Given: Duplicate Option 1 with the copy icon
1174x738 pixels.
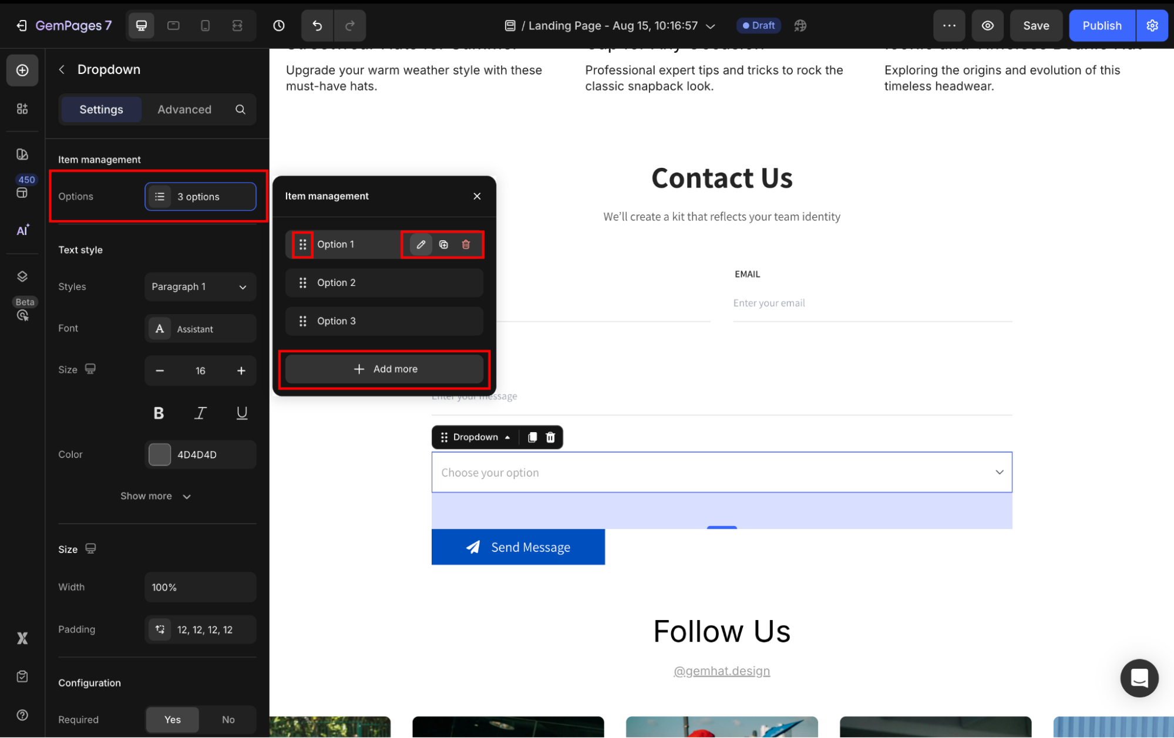Looking at the screenshot, I should tap(443, 244).
